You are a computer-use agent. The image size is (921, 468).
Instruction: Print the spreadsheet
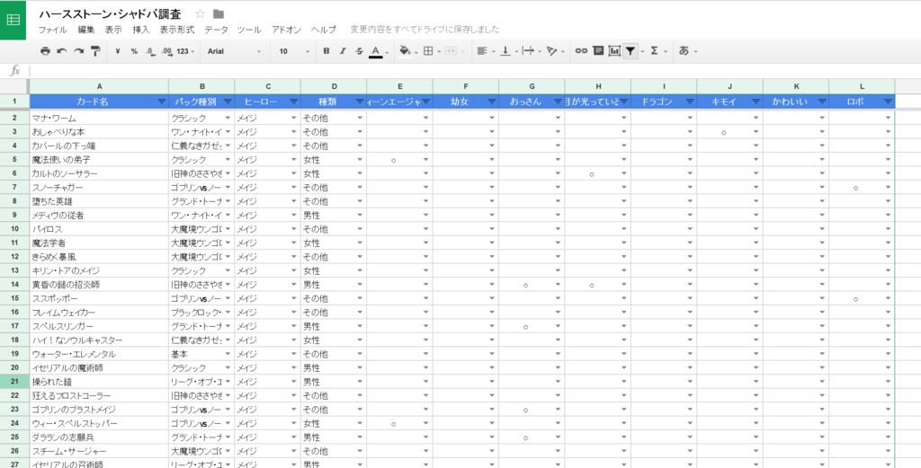click(x=45, y=51)
